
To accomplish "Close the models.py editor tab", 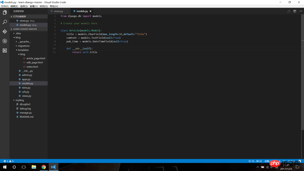I will pyautogui.click(x=90, y=11).
